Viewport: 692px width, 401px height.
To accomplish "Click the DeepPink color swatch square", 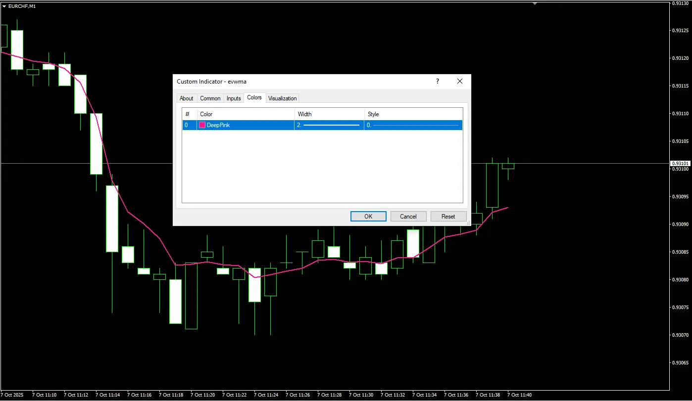I will pyautogui.click(x=202, y=125).
